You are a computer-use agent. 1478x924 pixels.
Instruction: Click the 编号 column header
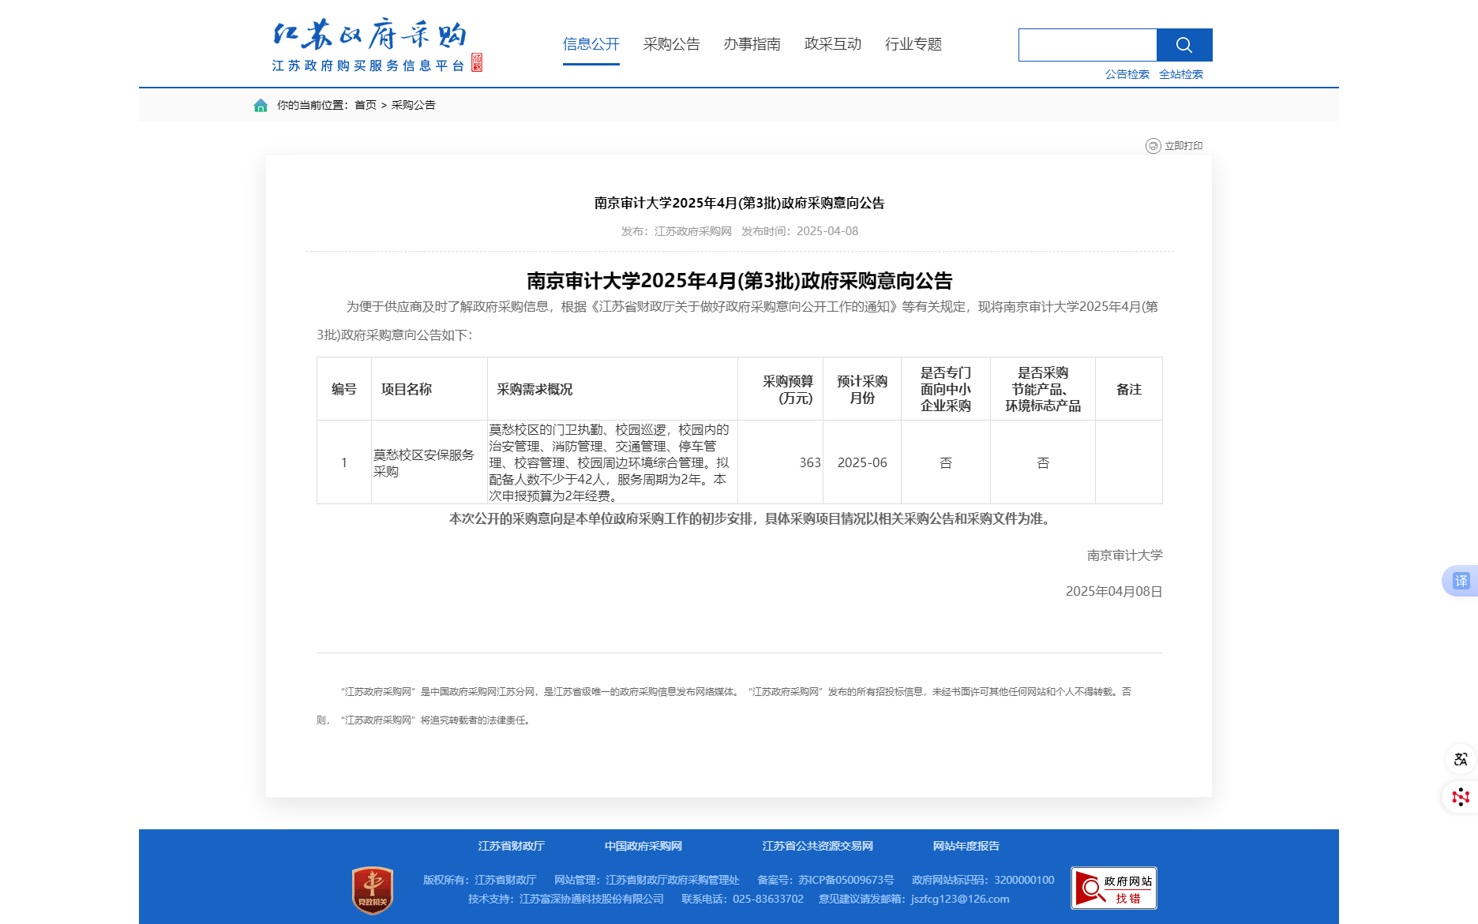point(344,389)
